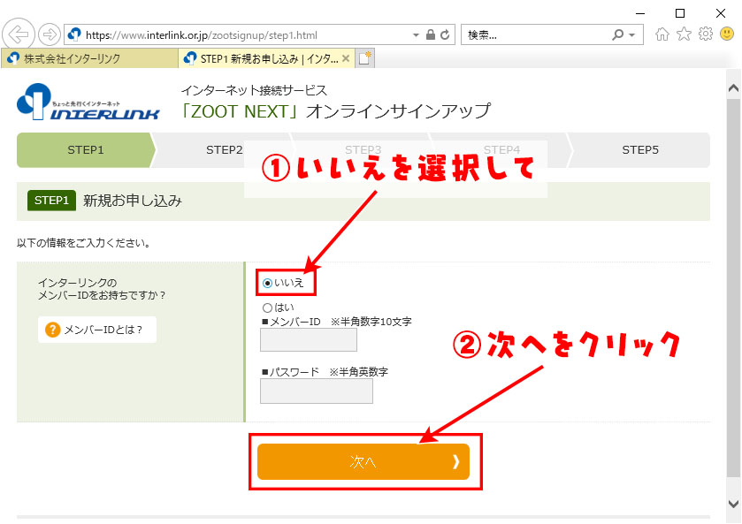
Task: Click the ※半角数字10文字 note text
Action: click(371, 322)
